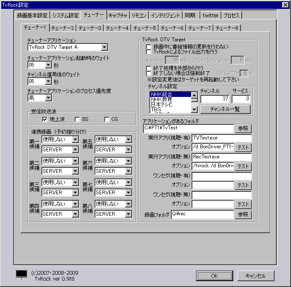The image size is (291, 287).
Task: Select チューナー2 sub-tab
Action: point(62,28)
